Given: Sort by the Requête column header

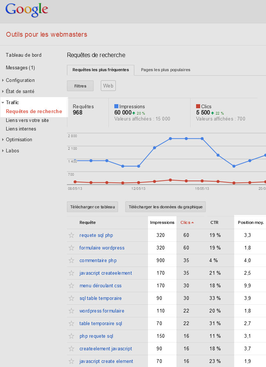Looking at the screenshot, I should 88,222.
